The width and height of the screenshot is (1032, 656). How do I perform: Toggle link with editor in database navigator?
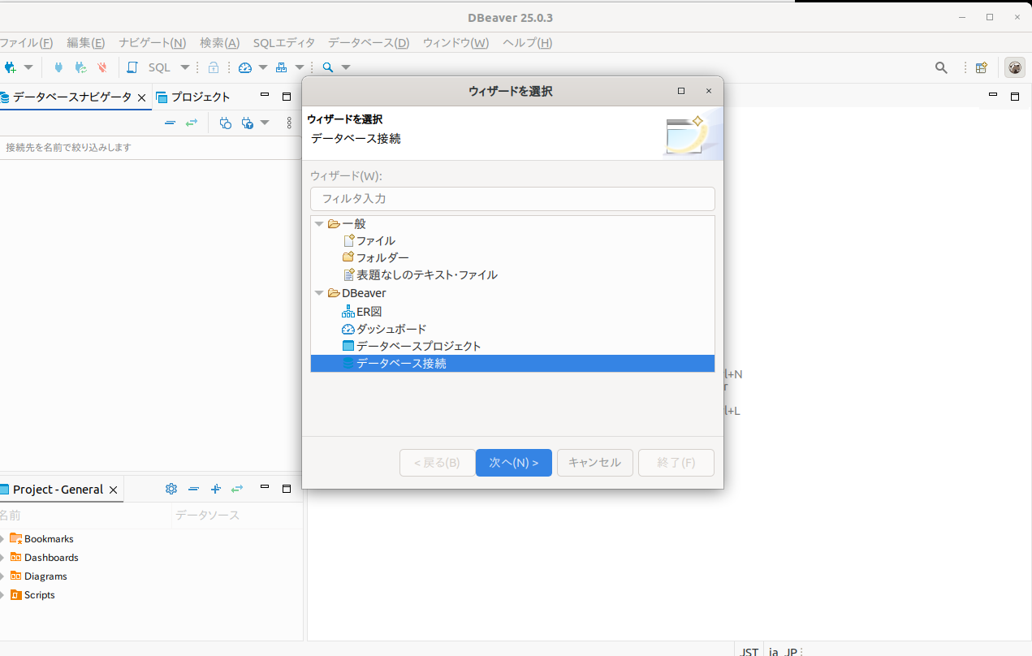[192, 123]
